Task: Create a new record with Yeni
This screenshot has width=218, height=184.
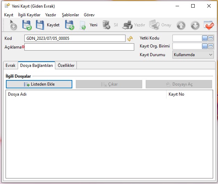Action: point(89,25)
